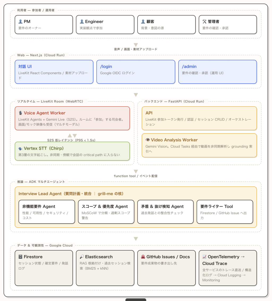The height and width of the screenshot is (301, 272).
Task: Click the eye icon on Video Analysis Worker
Action: pos(148,140)
